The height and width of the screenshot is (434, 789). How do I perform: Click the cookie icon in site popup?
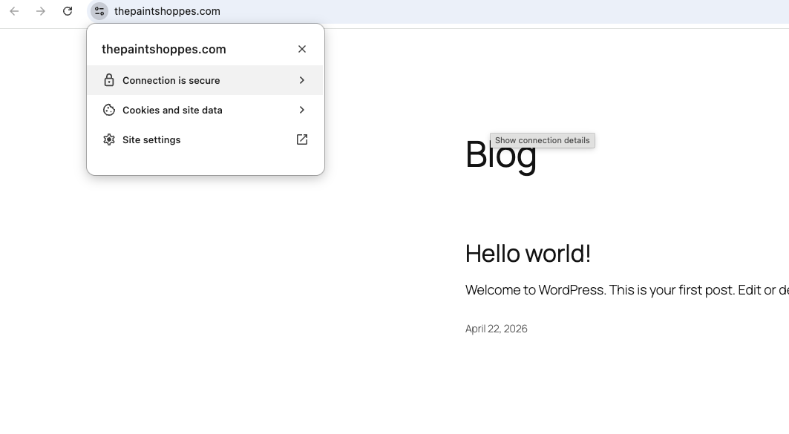pyautogui.click(x=109, y=110)
